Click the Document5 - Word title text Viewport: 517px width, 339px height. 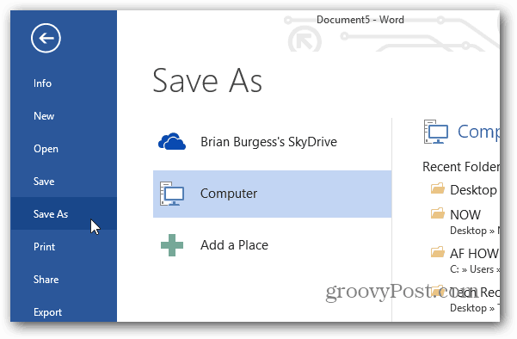click(360, 20)
